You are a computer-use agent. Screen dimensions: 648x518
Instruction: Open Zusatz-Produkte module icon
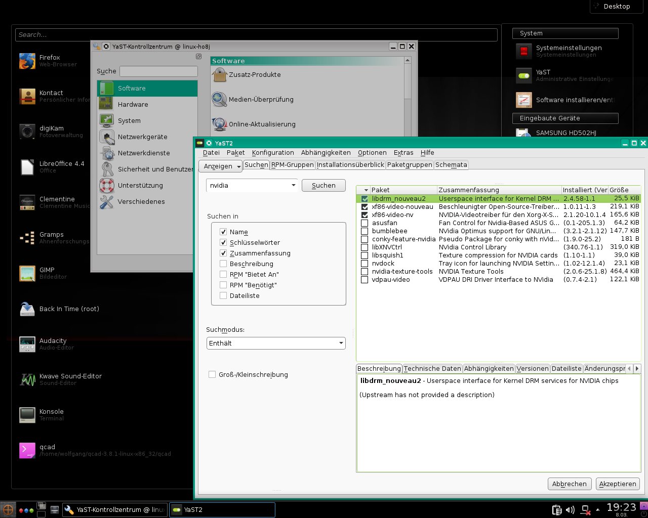coord(220,74)
